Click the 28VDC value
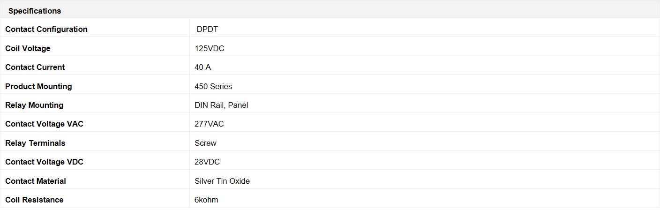The image size is (660, 210). [207, 162]
